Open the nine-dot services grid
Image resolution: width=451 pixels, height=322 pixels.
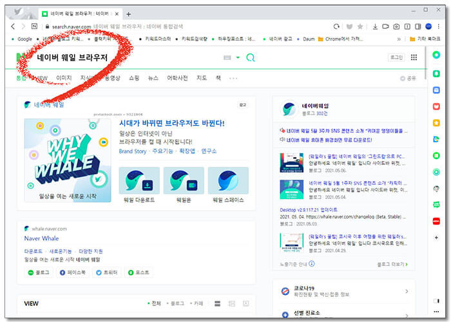click(414, 57)
